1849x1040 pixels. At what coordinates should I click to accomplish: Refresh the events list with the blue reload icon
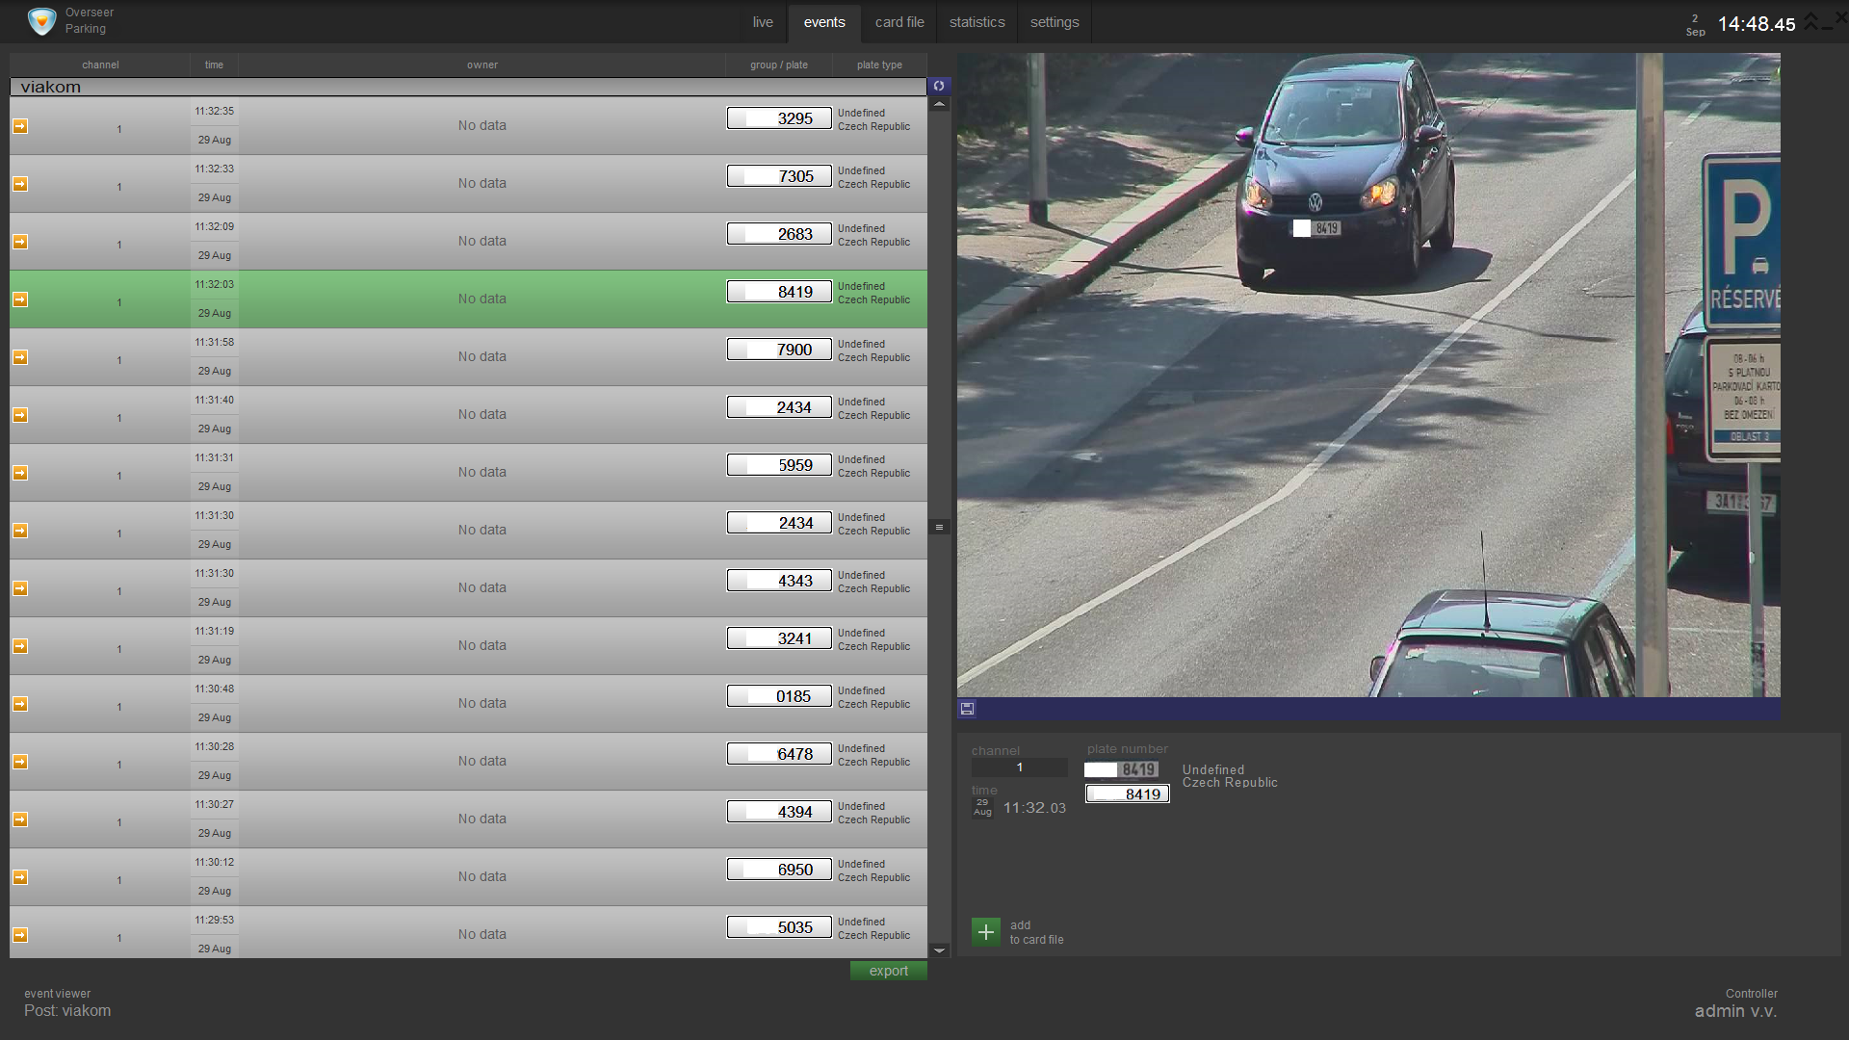pos(939,86)
